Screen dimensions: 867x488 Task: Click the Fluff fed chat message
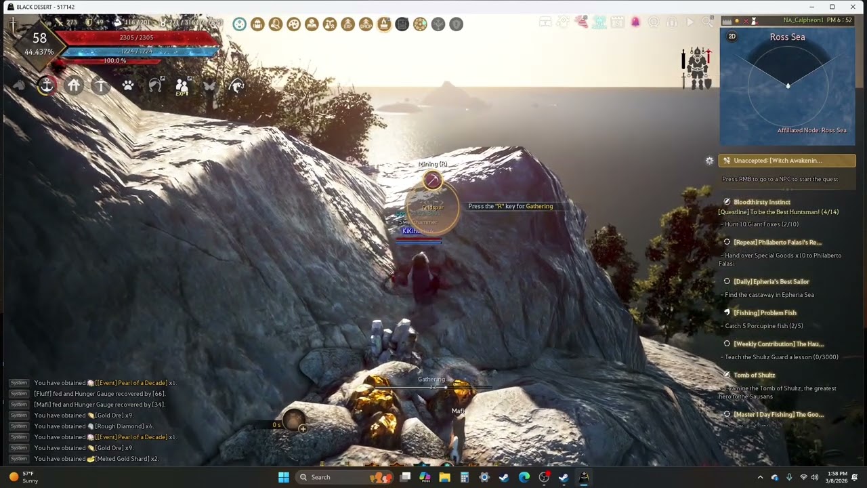pos(100,394)
